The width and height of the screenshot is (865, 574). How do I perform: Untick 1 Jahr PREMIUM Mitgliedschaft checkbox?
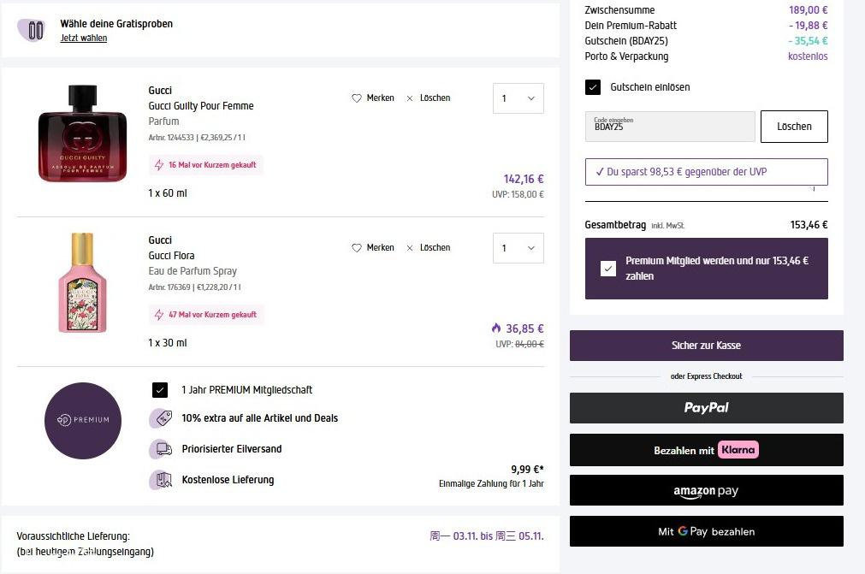coord(160,390)
